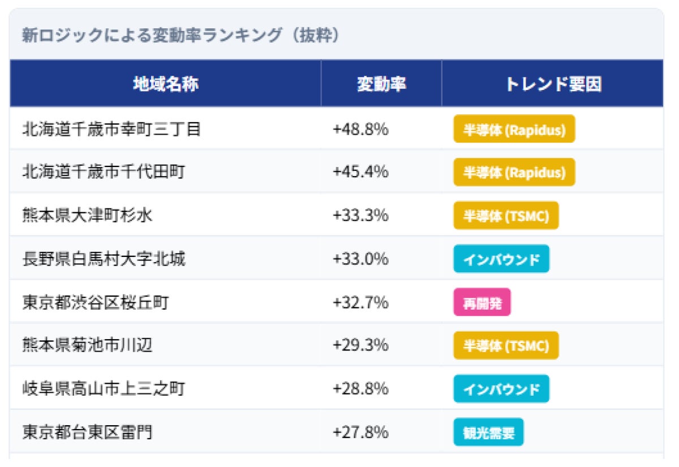Image resolution: width=679 pixels, height=467 pixels.
Task: Click インバウンド tag in 白馬村 row
Action: click(501, 259)
